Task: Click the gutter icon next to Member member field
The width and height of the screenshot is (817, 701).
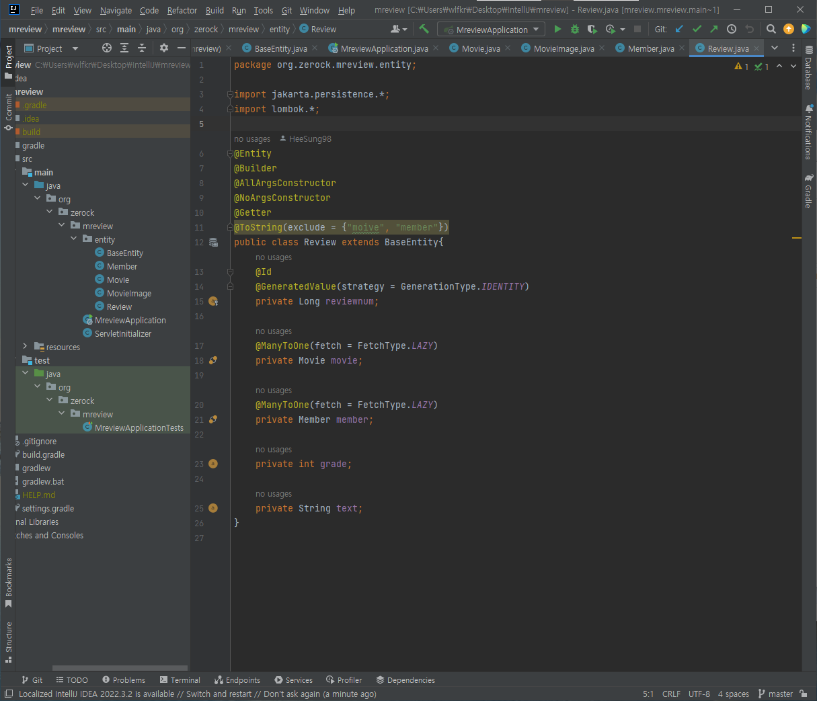Action: (213, 419)
